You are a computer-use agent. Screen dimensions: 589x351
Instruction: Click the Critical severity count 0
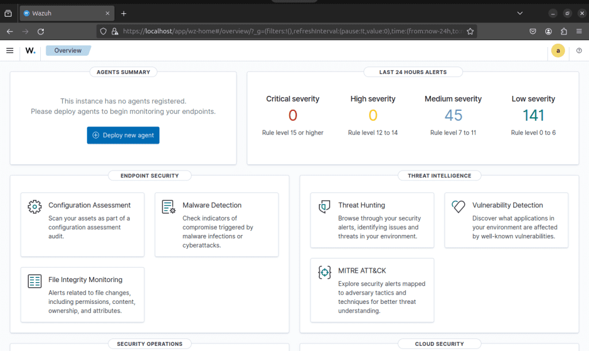[x=293, y=115]
